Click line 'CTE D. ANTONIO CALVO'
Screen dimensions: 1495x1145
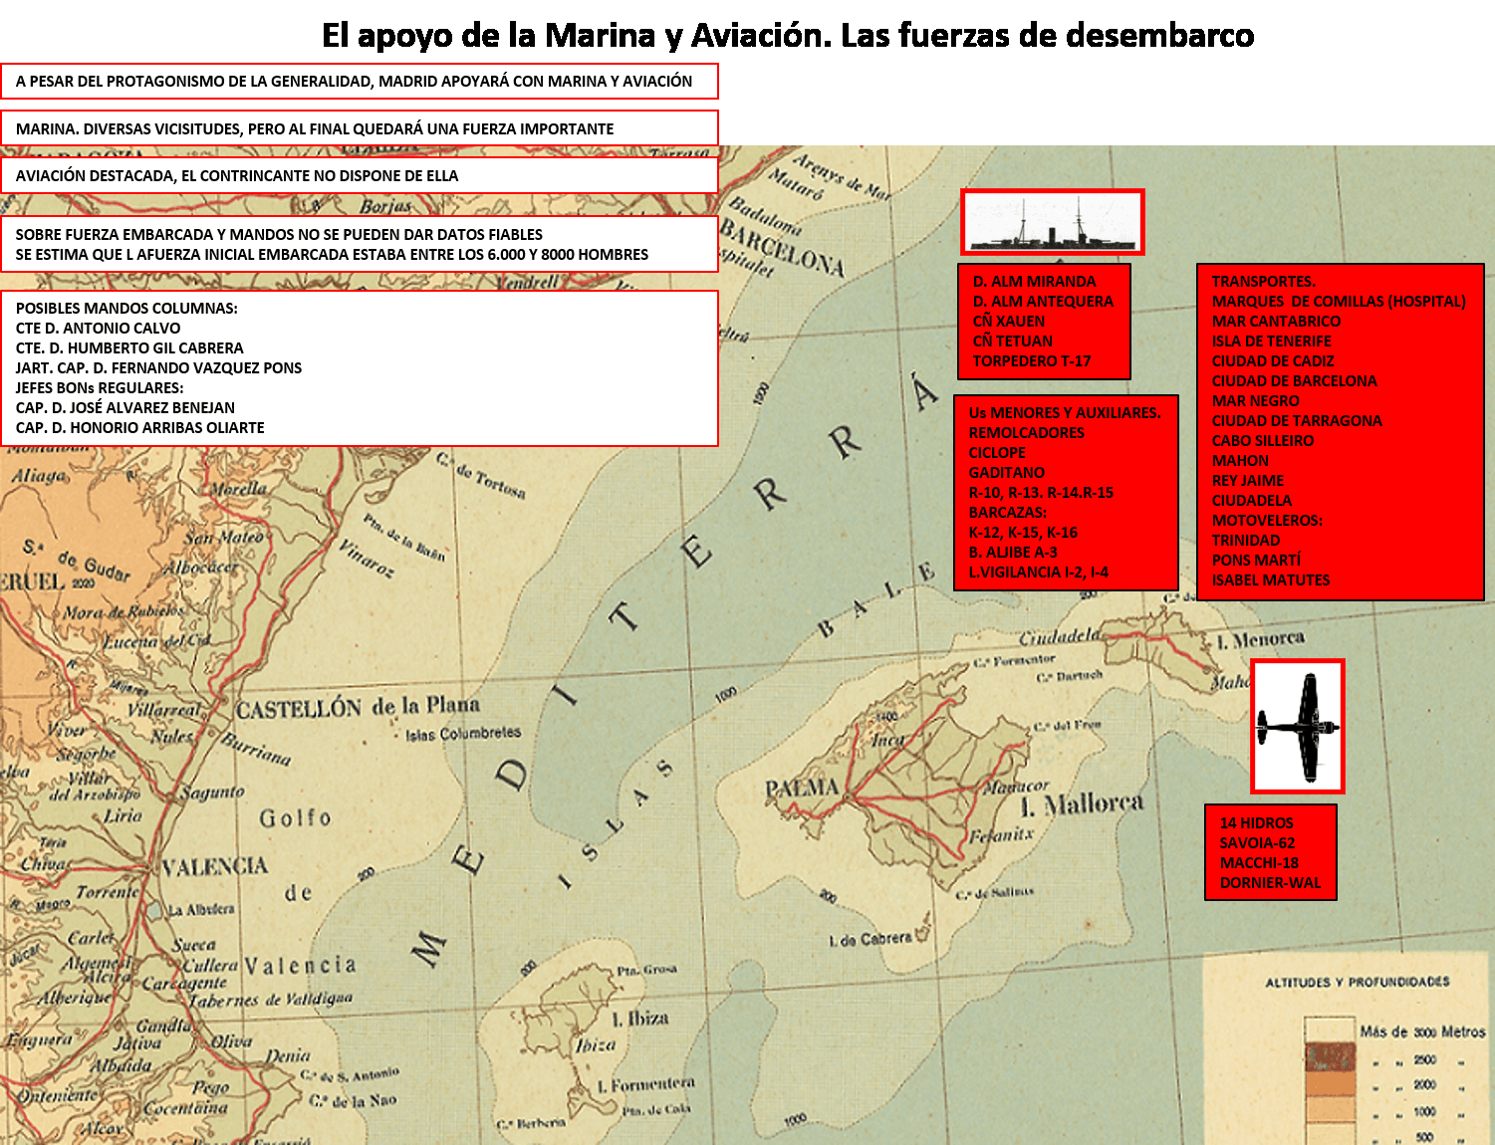98,329
